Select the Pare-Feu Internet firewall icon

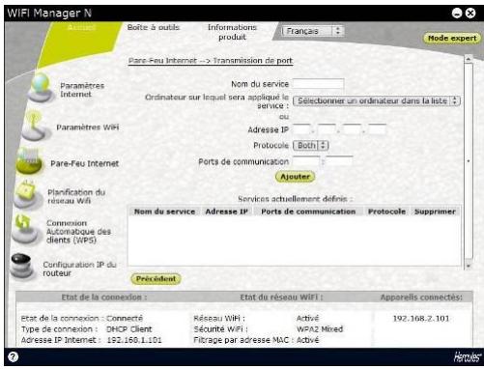tap(29, 161)
